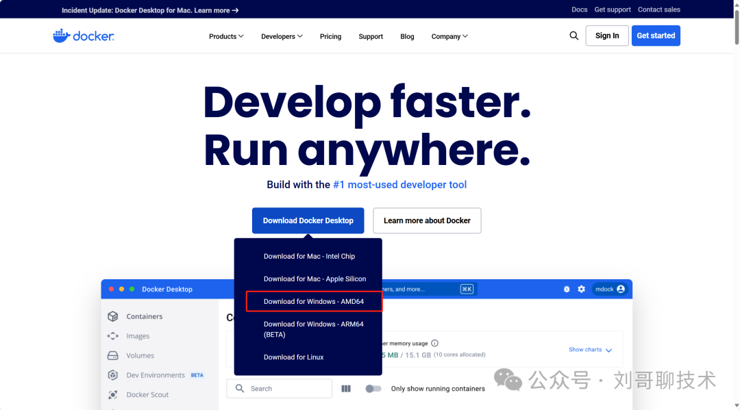
Task: Select Download for Mac - Intel Chip
Action: click(309, 257)
